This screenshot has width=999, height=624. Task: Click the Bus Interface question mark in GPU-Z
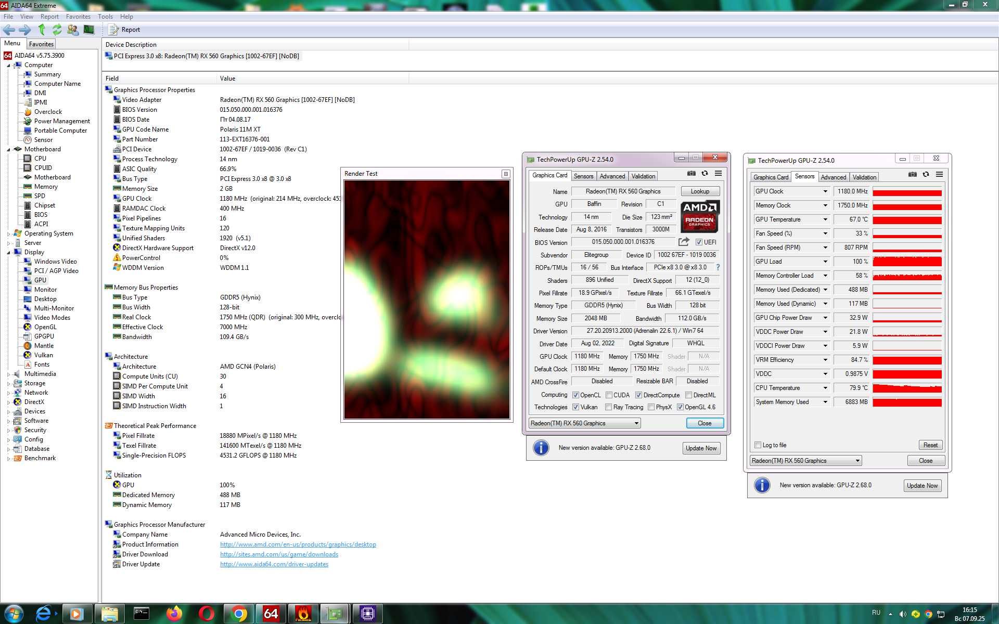pos(718,267)
